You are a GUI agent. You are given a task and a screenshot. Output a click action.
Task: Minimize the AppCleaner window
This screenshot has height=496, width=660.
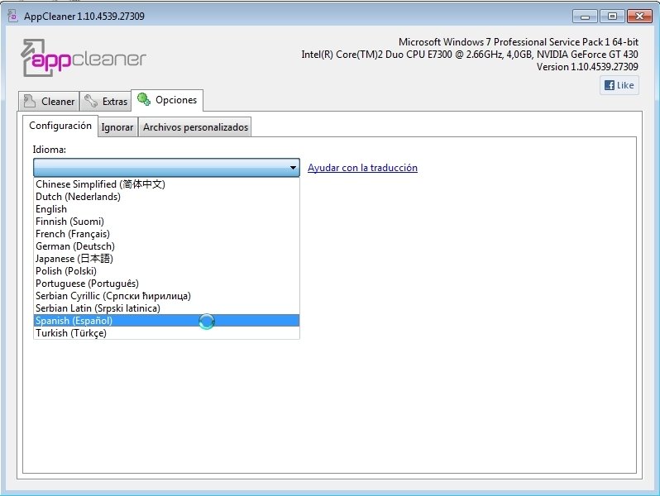click(585, 17)
